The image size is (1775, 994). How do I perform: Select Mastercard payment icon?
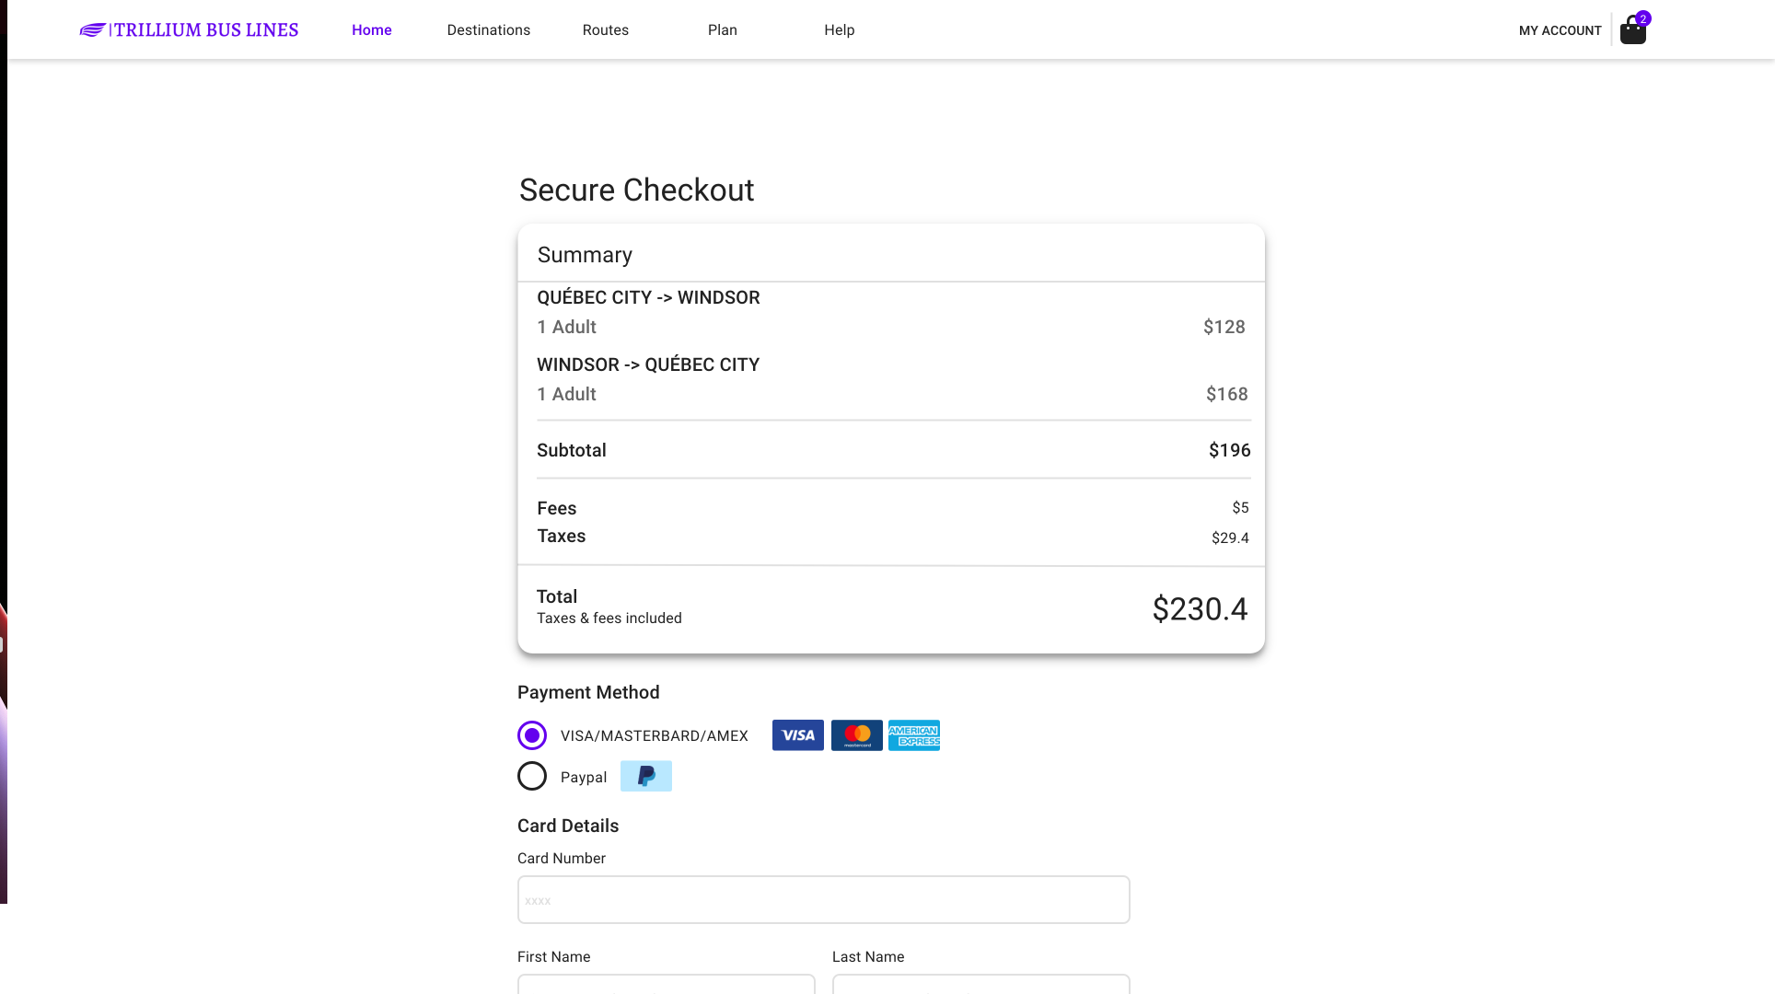(x=856, y=734)
